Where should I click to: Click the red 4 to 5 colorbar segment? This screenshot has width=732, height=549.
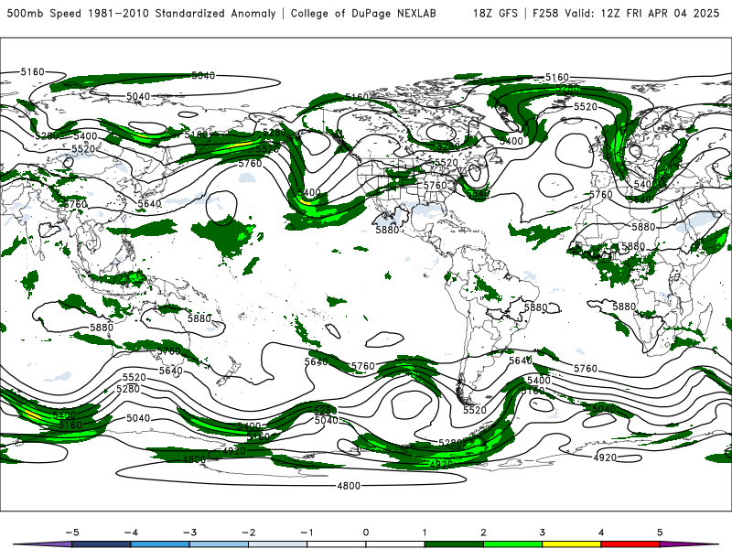click(x=630, y=544)
